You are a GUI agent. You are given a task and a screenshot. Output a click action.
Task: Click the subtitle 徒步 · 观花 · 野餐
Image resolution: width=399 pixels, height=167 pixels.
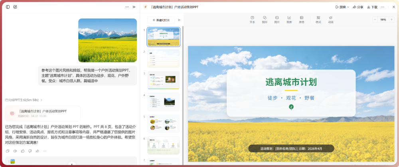[x=291, y=98]
